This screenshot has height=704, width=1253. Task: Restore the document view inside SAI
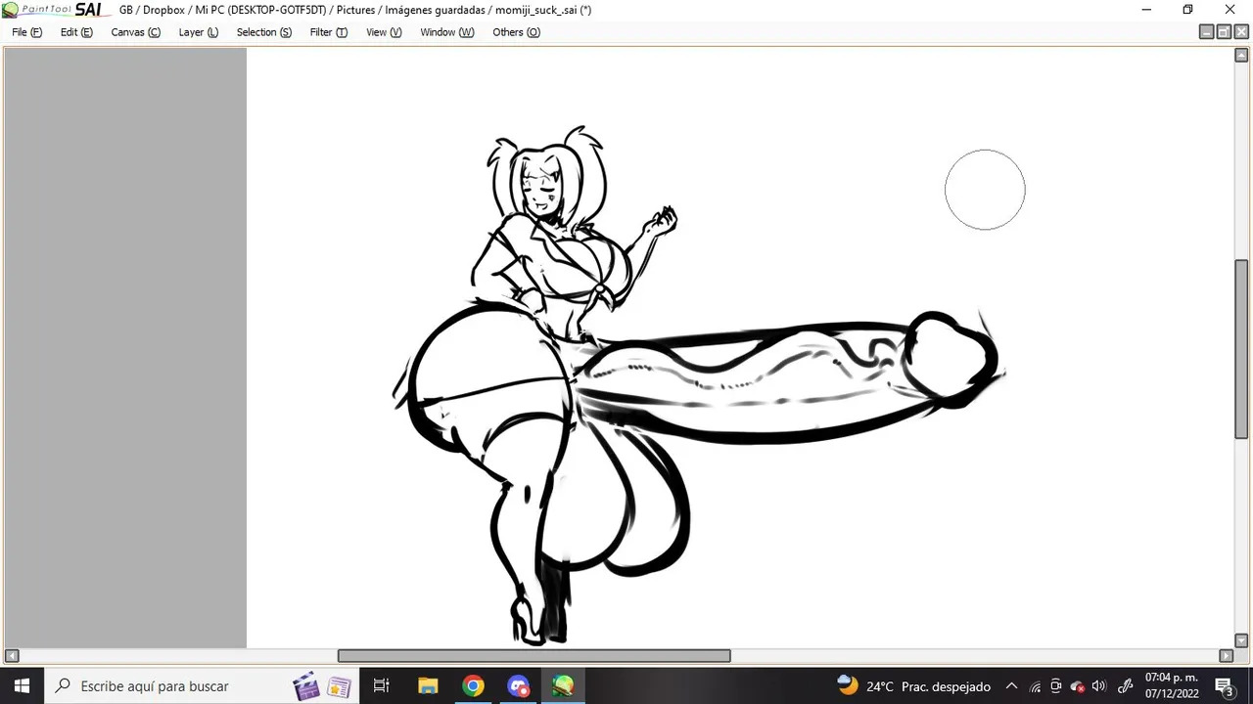1224,32
